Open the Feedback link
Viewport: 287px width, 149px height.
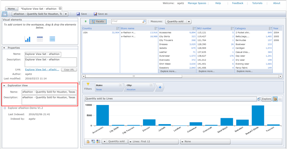pyautogui.click(x=238, y=3)
